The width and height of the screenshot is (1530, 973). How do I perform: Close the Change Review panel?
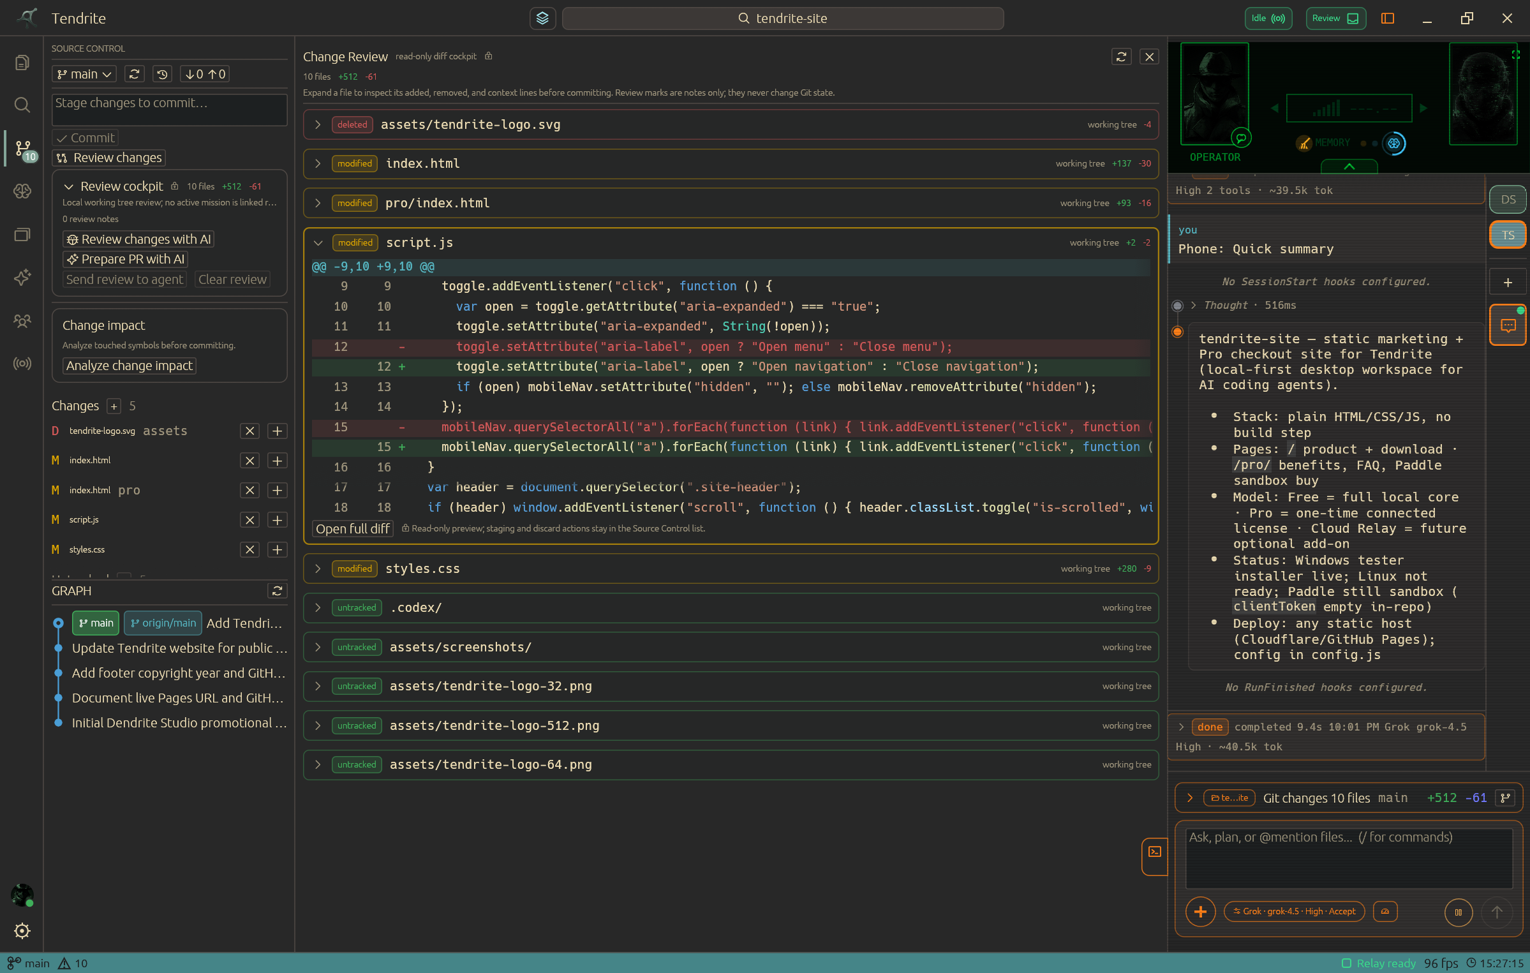1149,57
